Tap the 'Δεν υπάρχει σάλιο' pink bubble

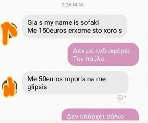point(100,114)
